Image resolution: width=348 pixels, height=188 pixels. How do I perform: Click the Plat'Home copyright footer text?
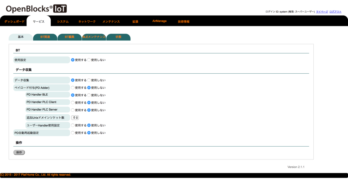35,175
